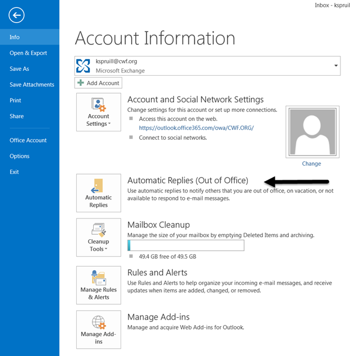The height and width of the screenshot is (356, 350).
Task: Open Account Settings button
Action: (99, 112)
